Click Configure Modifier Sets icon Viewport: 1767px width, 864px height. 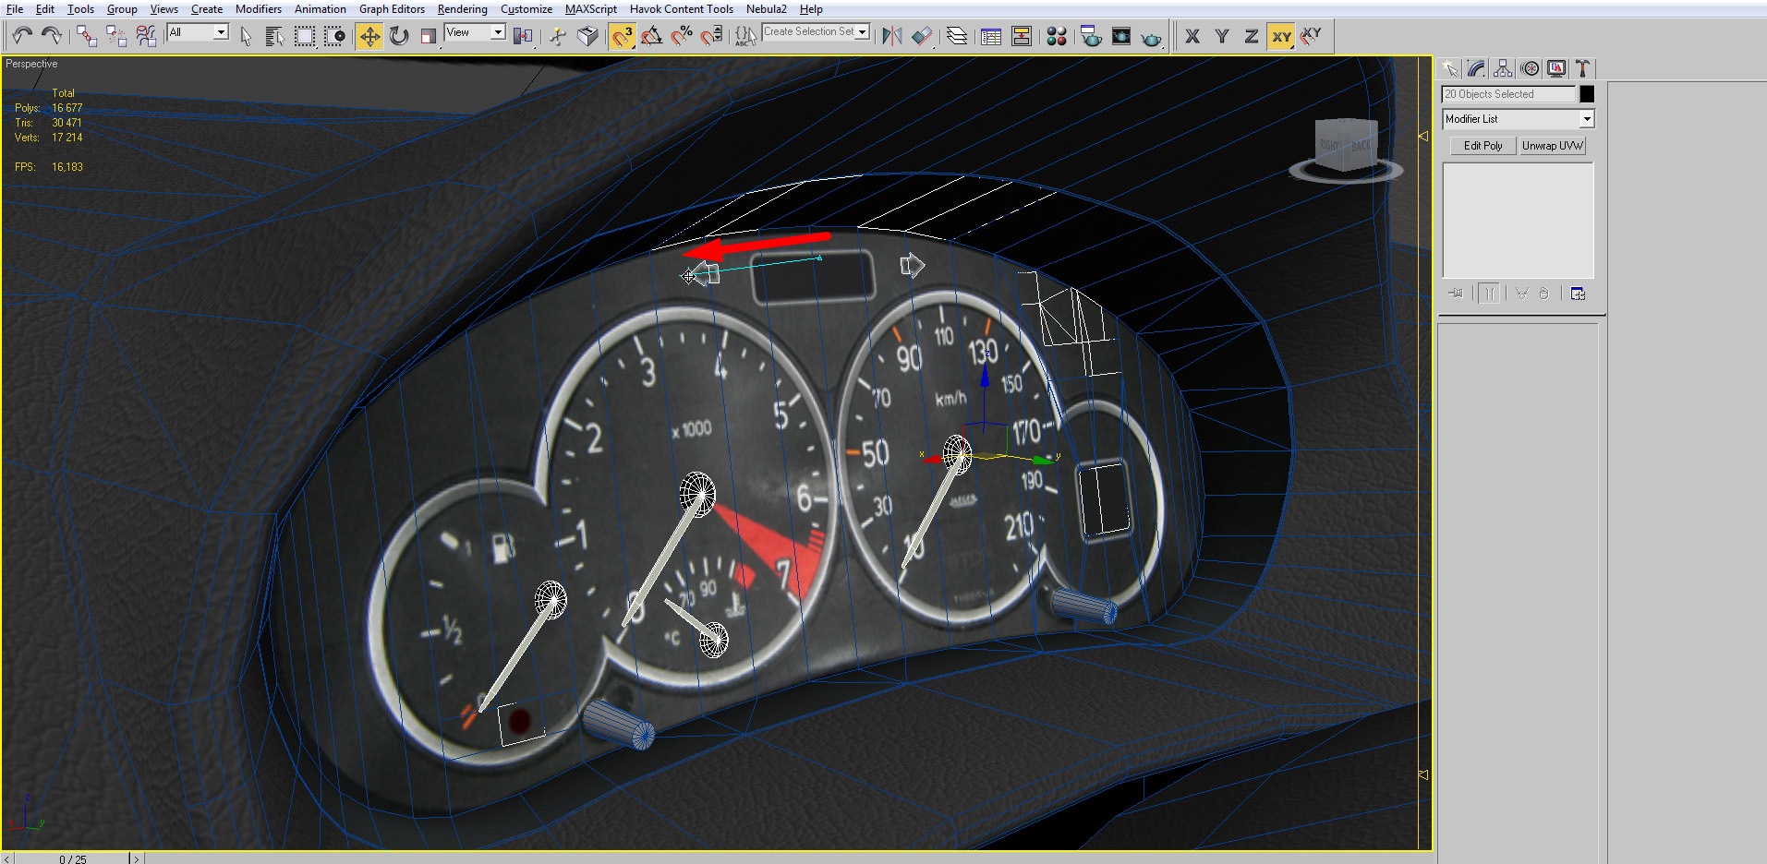click(1578, 294)
